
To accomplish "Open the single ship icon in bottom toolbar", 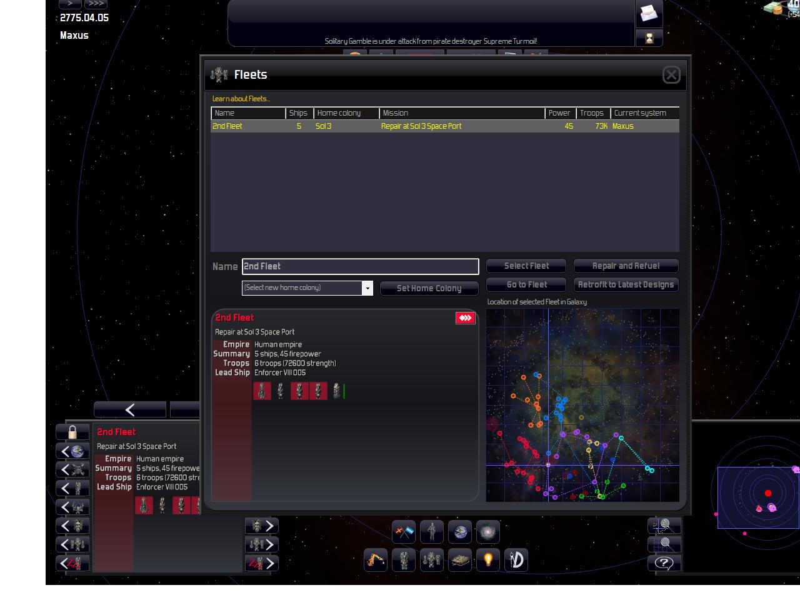I will tap(404, 560).
